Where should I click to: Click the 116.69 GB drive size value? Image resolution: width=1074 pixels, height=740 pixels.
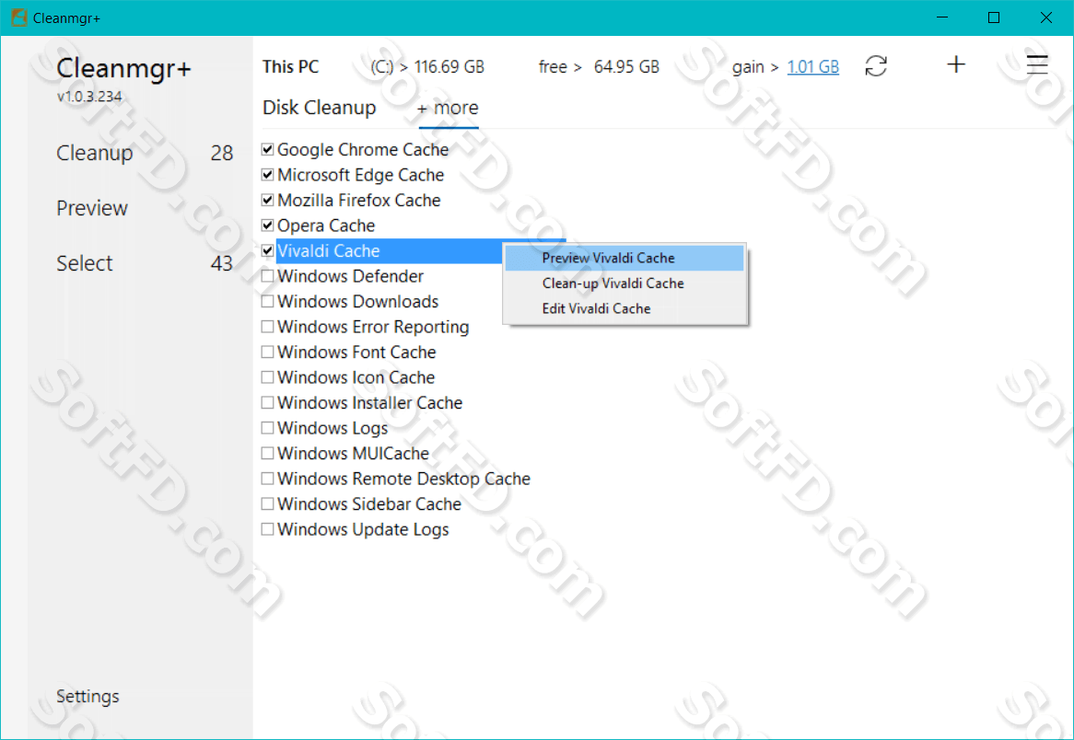[x=449, y=66]
